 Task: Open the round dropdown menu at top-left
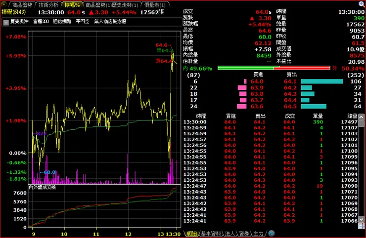click(x=4, y=4)
